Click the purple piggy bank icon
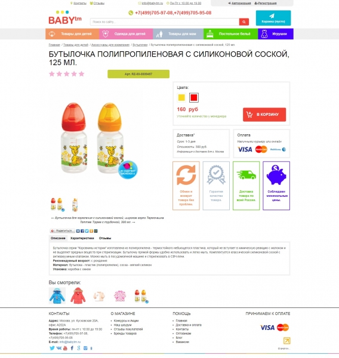Screen dimensions: 339x358 tap(276, 175)
